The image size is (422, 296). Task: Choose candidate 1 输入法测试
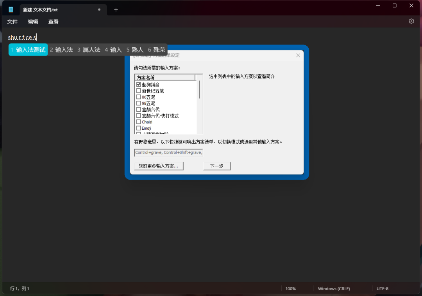pos(28,50)
